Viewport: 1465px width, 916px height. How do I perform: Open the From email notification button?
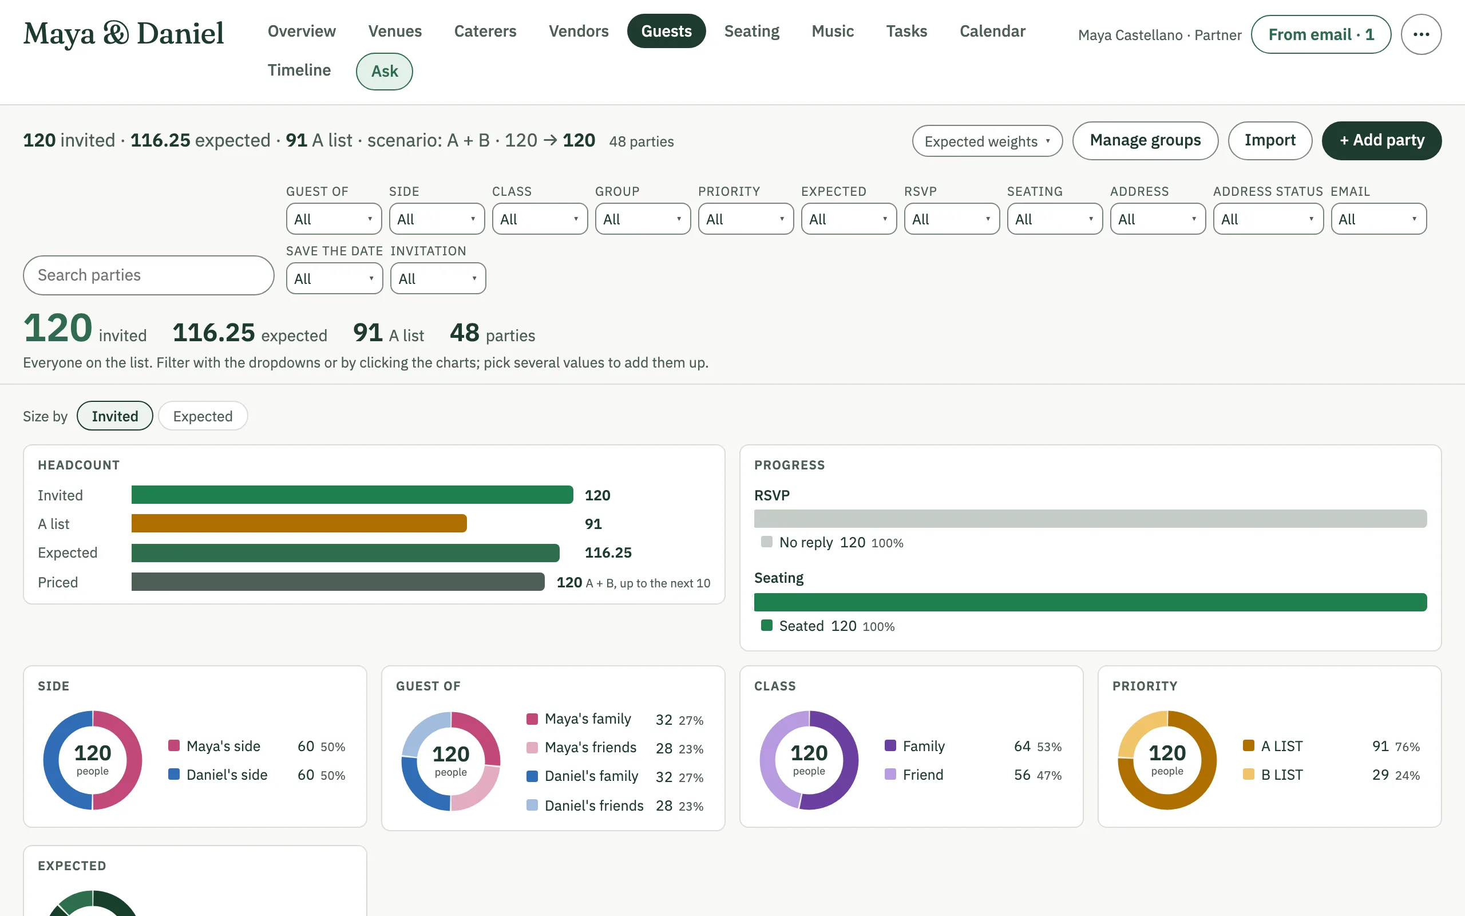coord(1320,34)
